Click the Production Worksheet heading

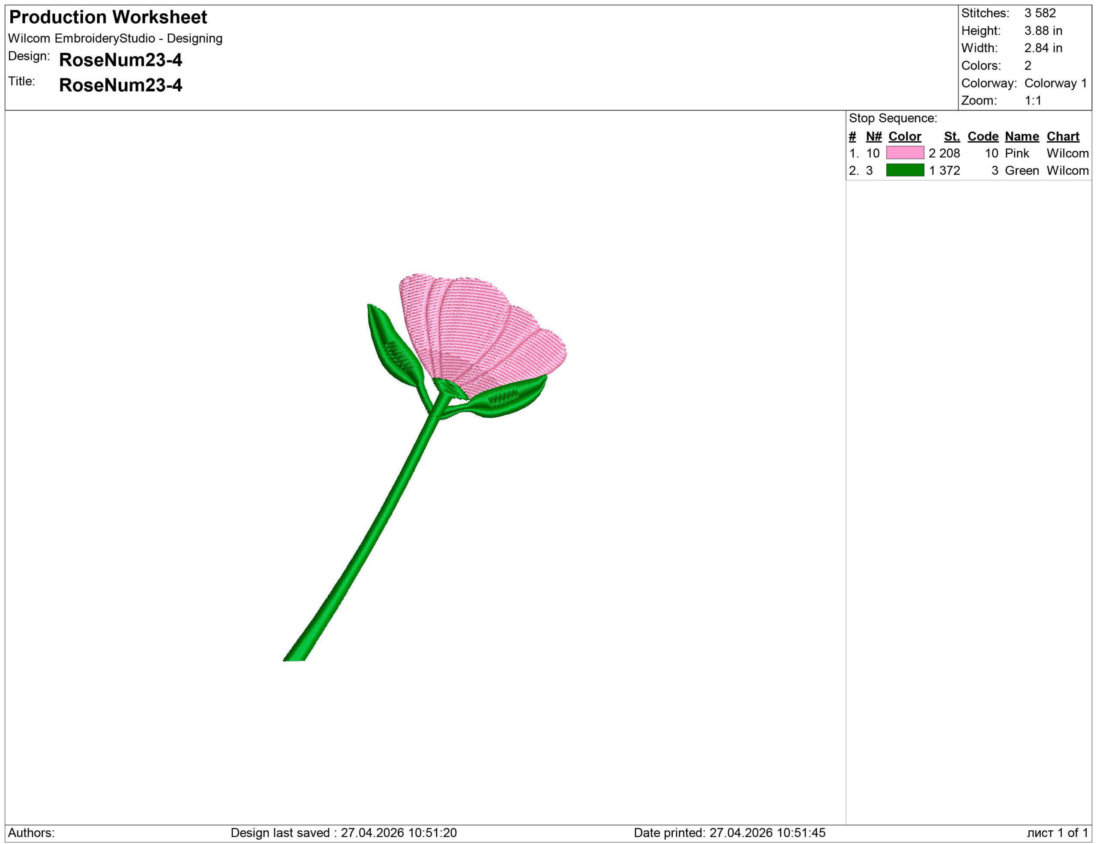pyautogui.click(x=108, y=17)
